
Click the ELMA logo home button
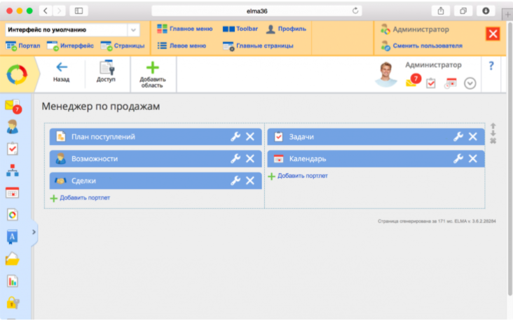17,74
